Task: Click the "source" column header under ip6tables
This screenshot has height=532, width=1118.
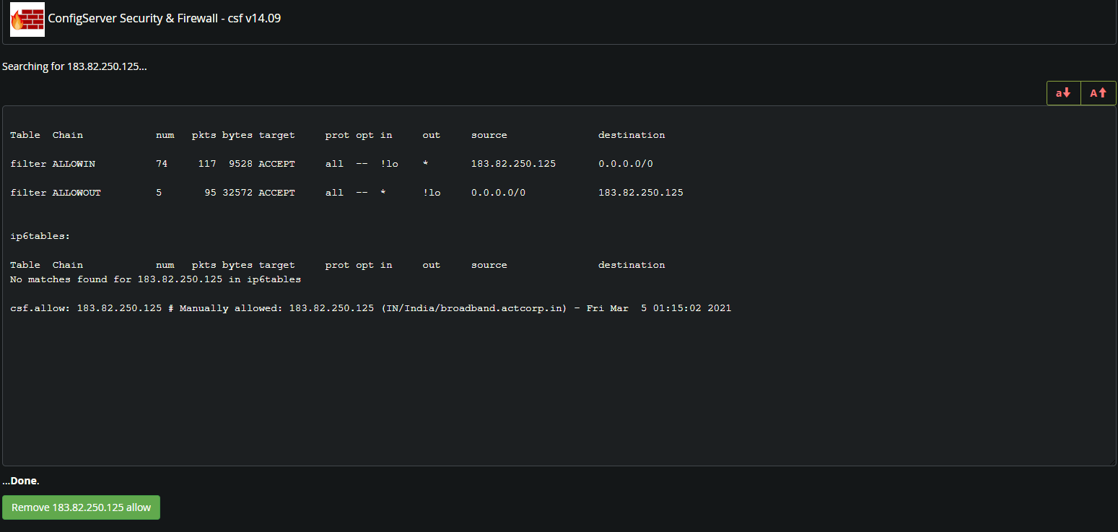Action: [489, 265]
